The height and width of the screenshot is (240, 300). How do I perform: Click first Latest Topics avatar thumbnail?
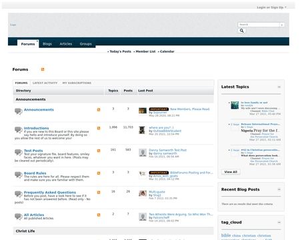[x=235, y=105]
